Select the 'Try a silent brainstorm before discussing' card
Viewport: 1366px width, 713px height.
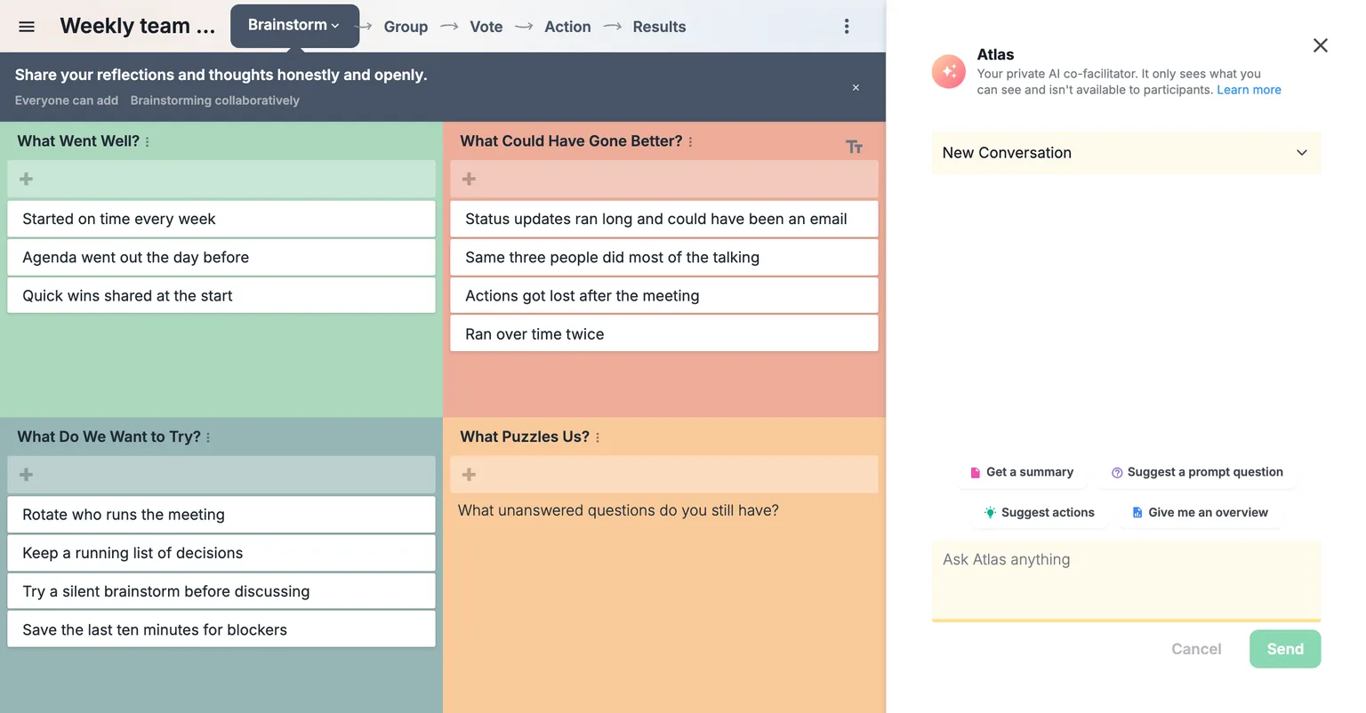tap(221, 591)
